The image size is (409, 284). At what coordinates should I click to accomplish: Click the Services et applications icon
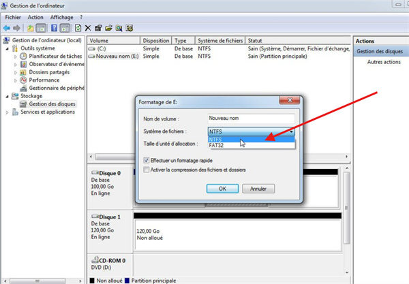click(x=15, y=112)
